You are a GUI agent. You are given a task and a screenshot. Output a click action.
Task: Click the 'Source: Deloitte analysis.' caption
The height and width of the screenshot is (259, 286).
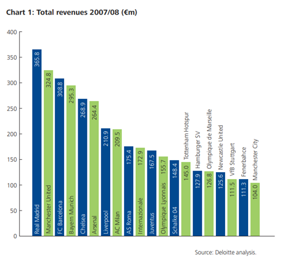point(226,253)
